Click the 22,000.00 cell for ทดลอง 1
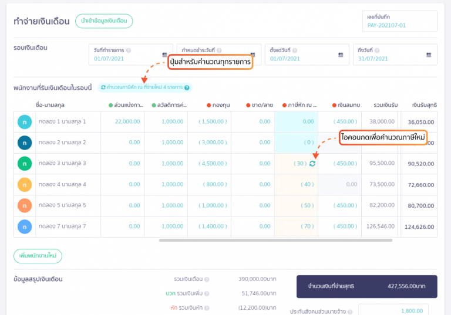The height and width of the screenshot is (315, 451). 122,121
